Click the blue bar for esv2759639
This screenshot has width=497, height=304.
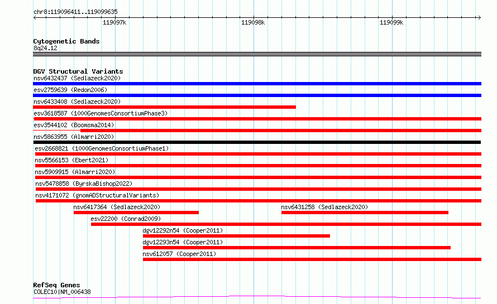[x=257, y=95]
